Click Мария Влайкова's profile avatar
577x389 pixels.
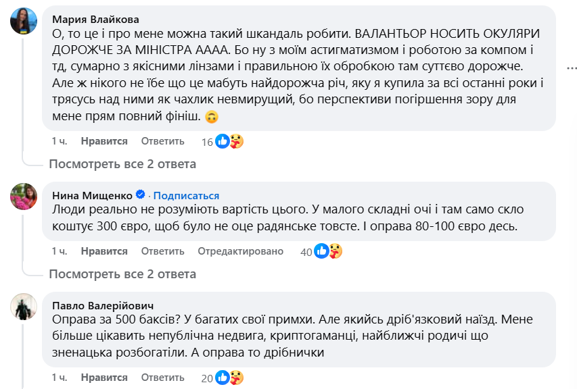(23, 22)
